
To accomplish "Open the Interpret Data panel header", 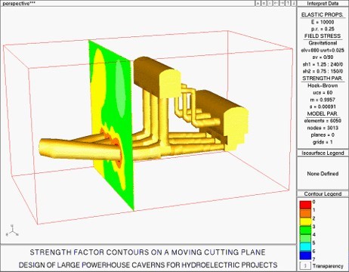I will point(323,4).
